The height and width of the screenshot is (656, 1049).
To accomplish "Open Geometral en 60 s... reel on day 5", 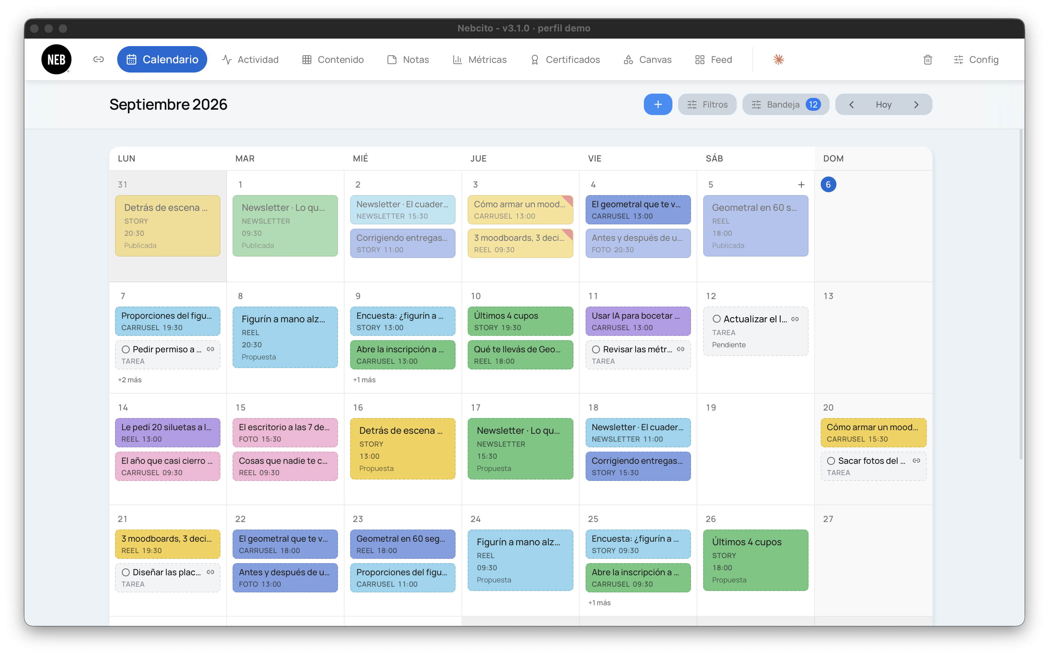I will coord(755,225).
